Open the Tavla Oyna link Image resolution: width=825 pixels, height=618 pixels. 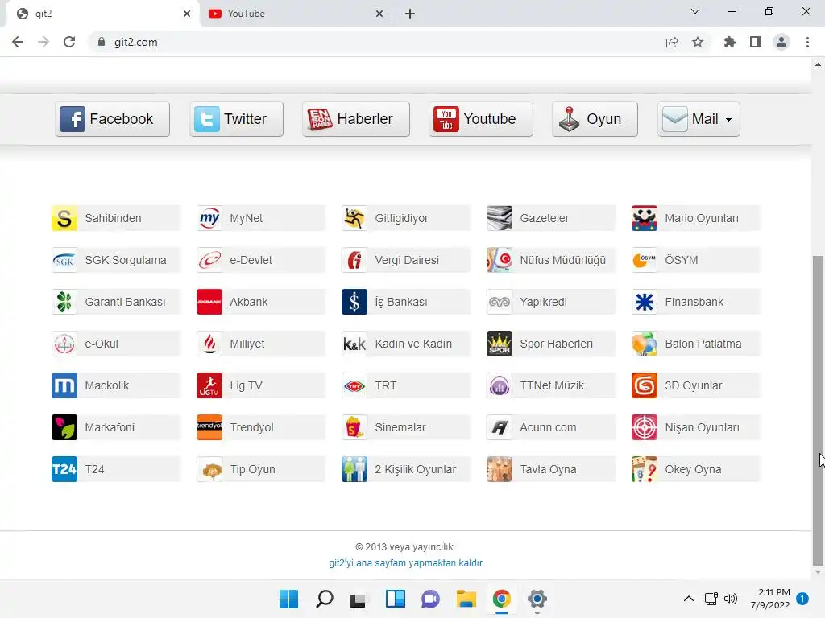click(550, 469)
